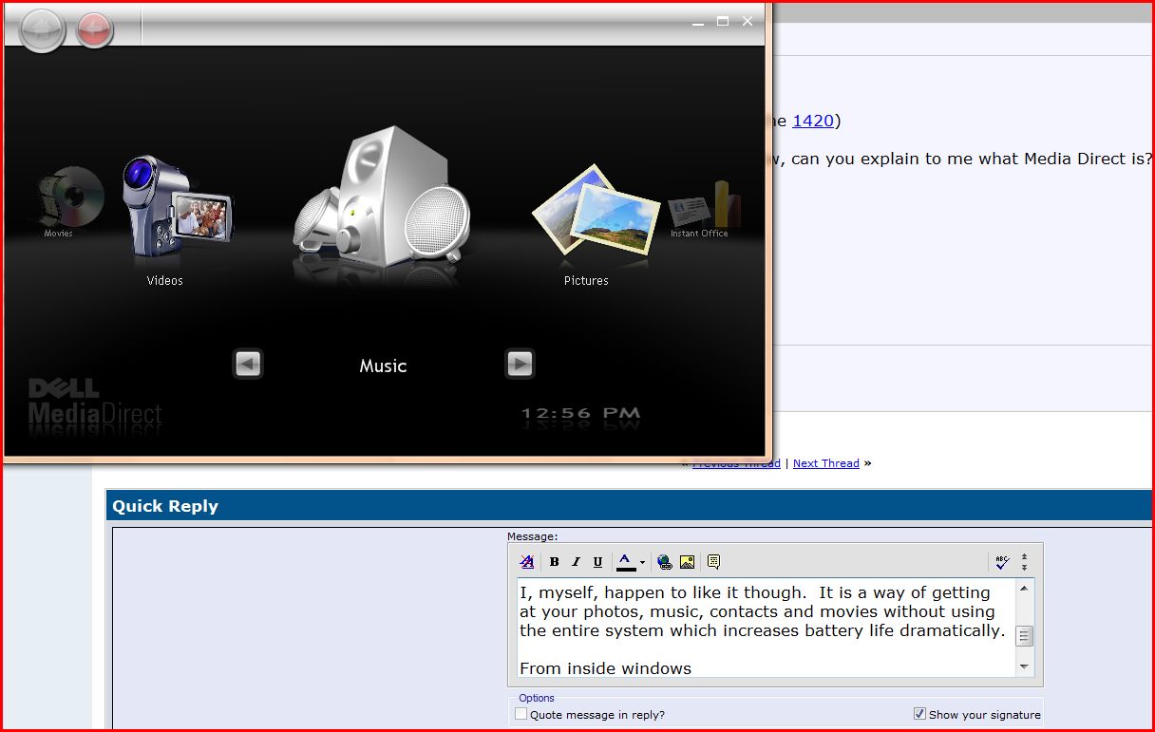1155x732 pixels.
Task: Toggle italic formatting in Quick Reply
Action: pyautogui.click(x=576, y=562)
